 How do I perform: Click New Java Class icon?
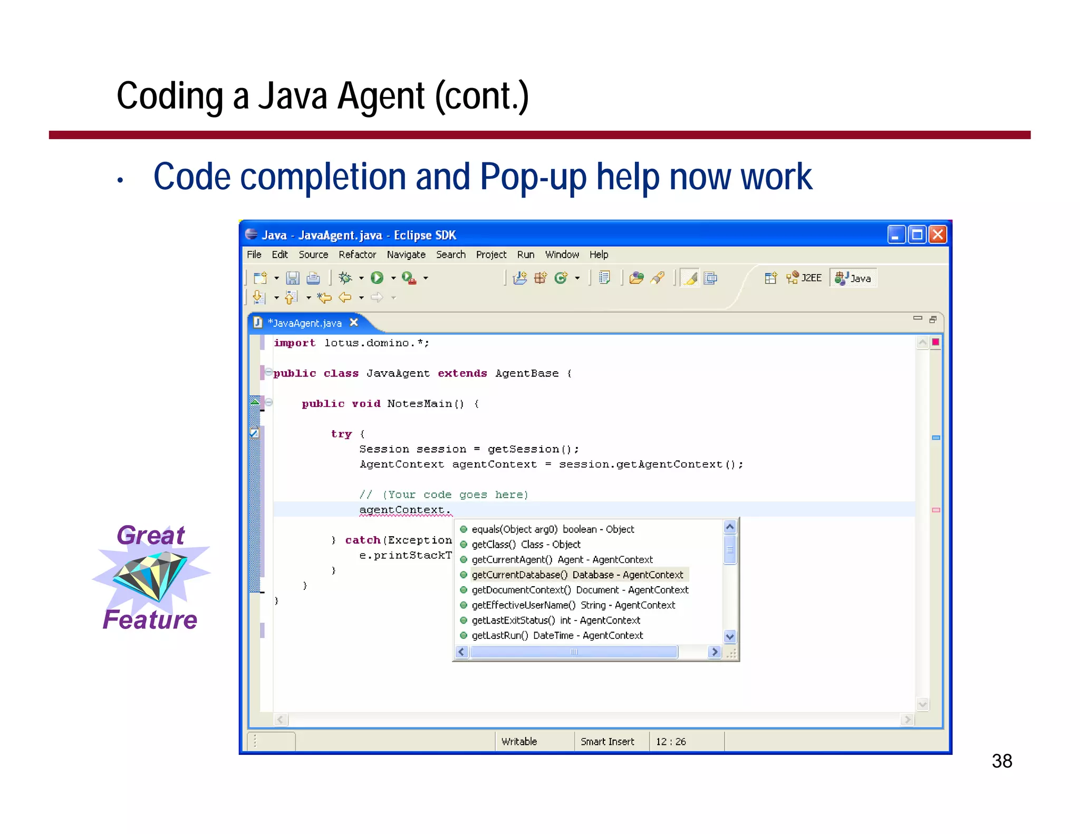[561, 278]
